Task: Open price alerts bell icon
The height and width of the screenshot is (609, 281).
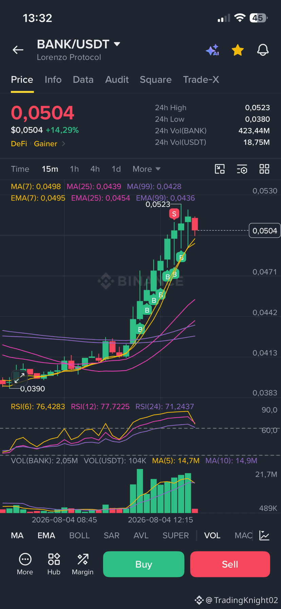Action: [263, 50]
